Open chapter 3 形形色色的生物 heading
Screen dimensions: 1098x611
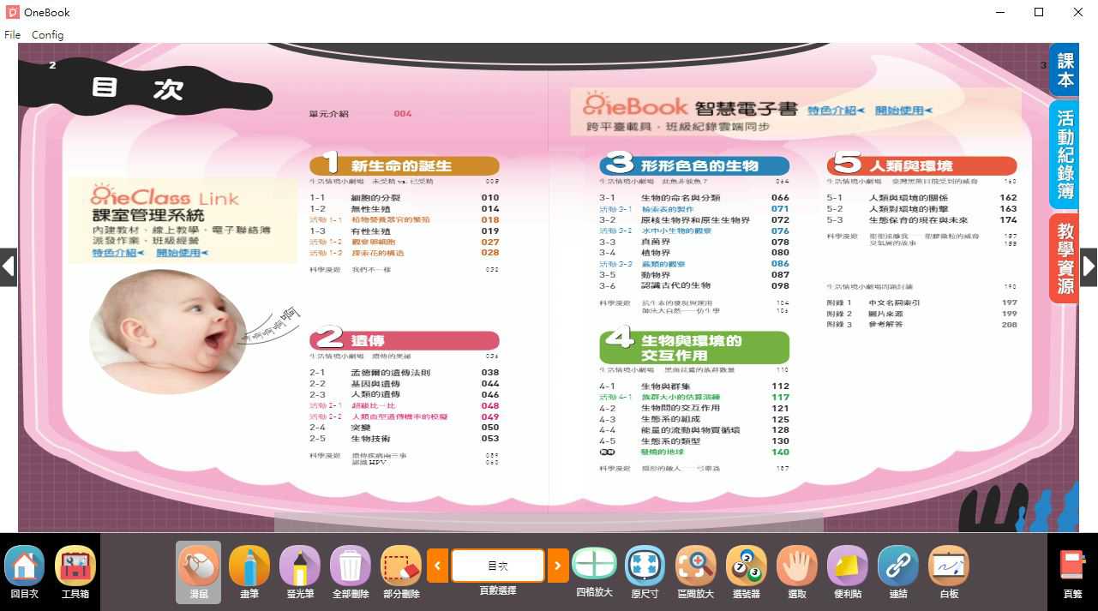pos(694,165)
